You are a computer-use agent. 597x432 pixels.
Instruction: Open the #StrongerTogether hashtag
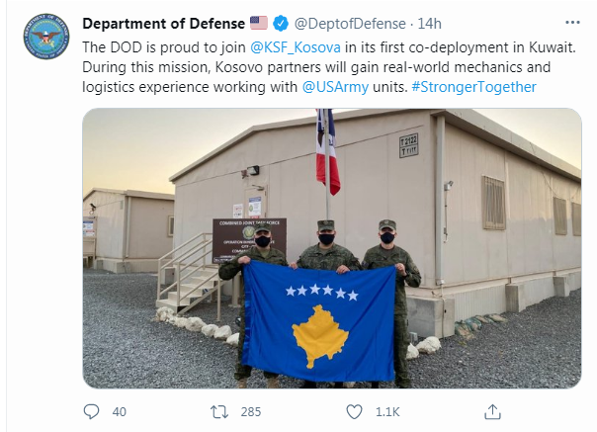click(474, 87)
